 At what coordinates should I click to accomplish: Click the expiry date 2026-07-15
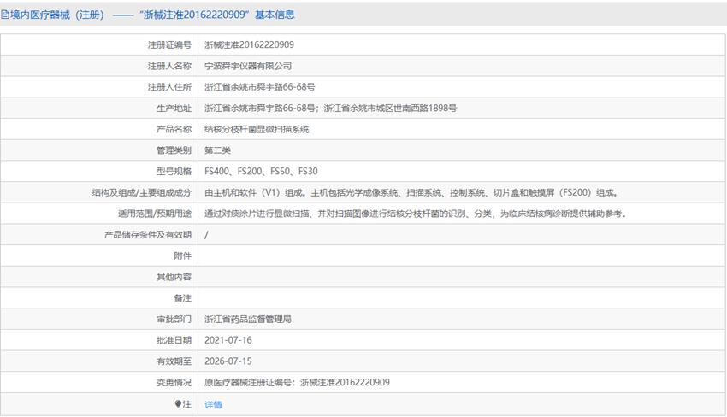[x=228, y=361]
